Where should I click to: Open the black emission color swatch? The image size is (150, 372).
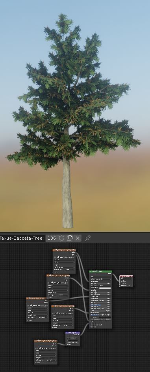click(105, 317)
